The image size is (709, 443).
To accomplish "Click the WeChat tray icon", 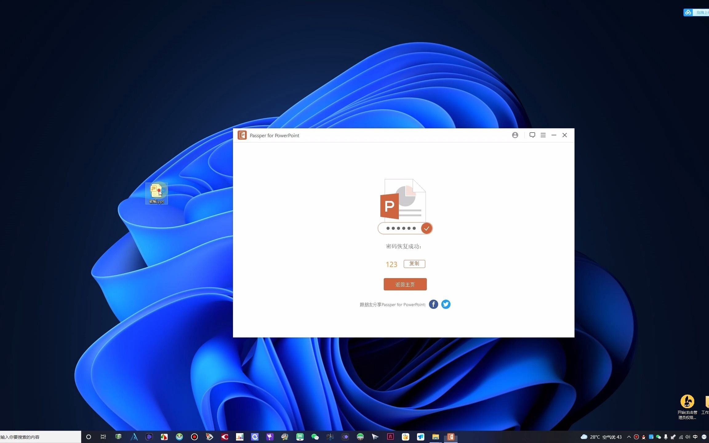I will [658, 437].
